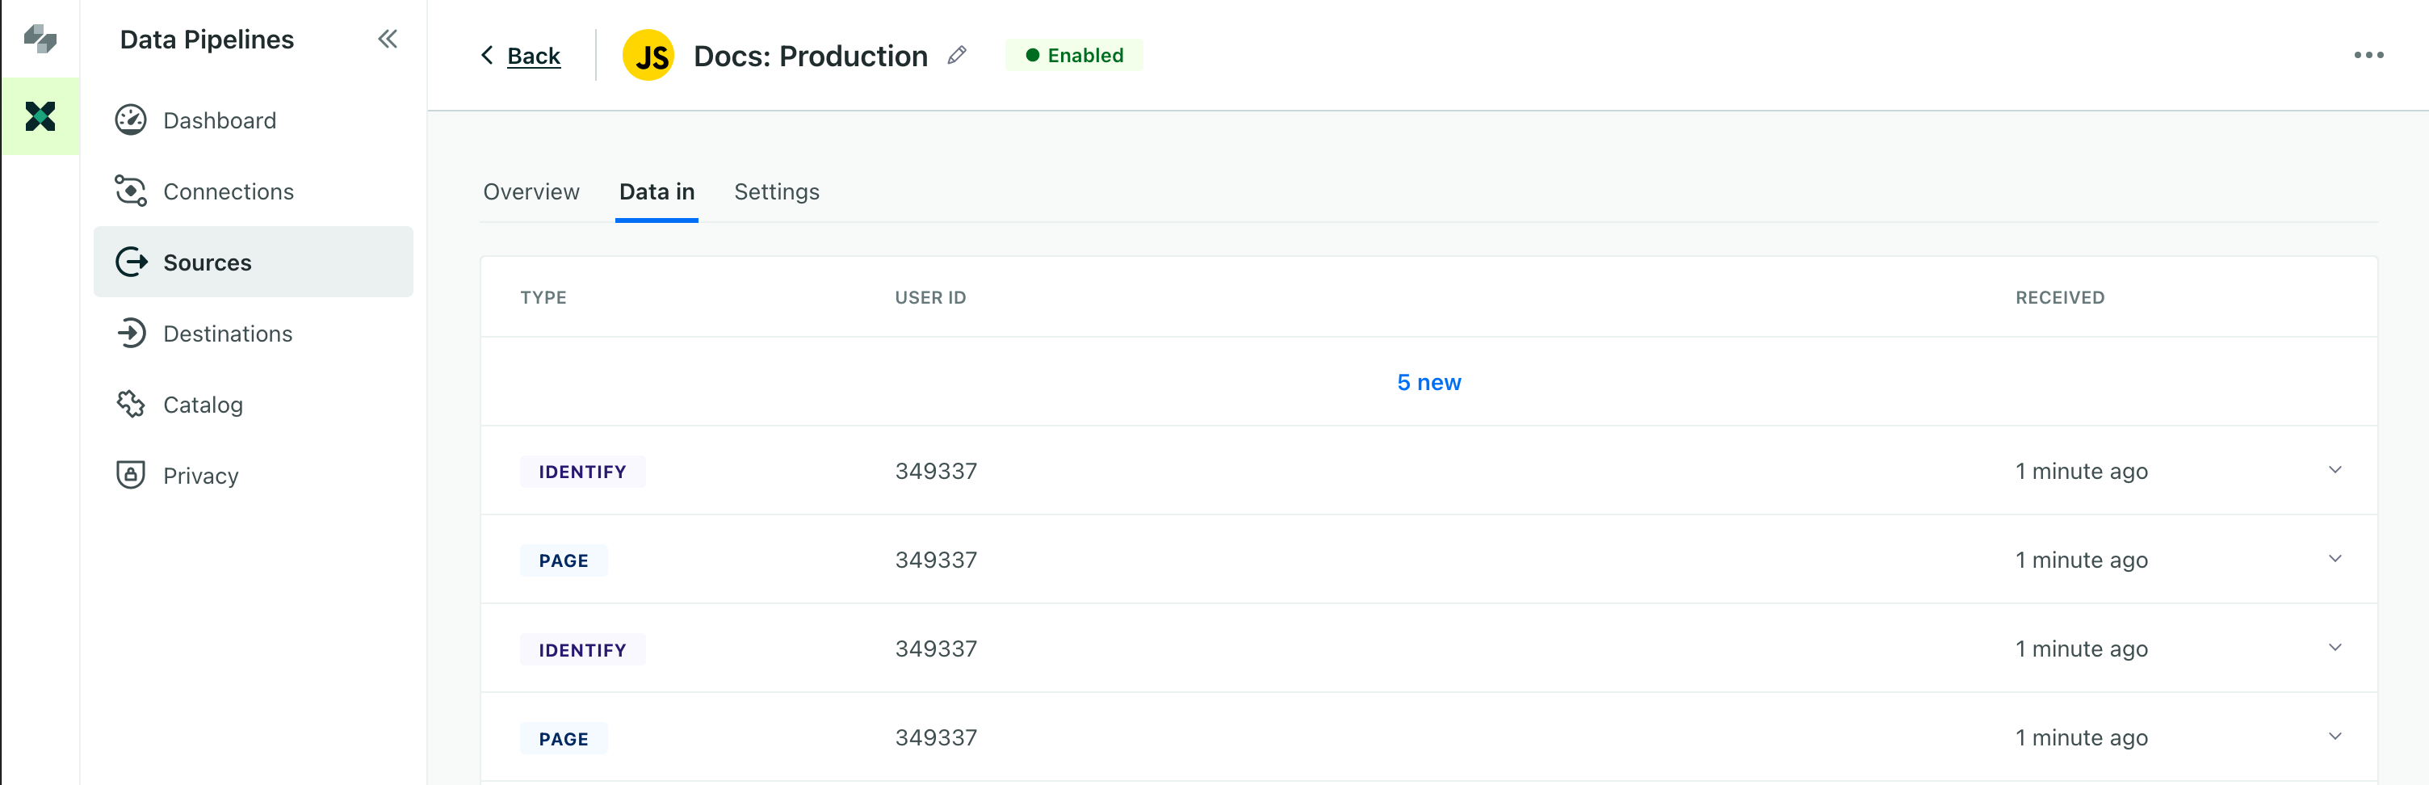This screenshot has width=2429, height=785.
Task: Expand the last PAGE event row
Action: click(2335, 736)
